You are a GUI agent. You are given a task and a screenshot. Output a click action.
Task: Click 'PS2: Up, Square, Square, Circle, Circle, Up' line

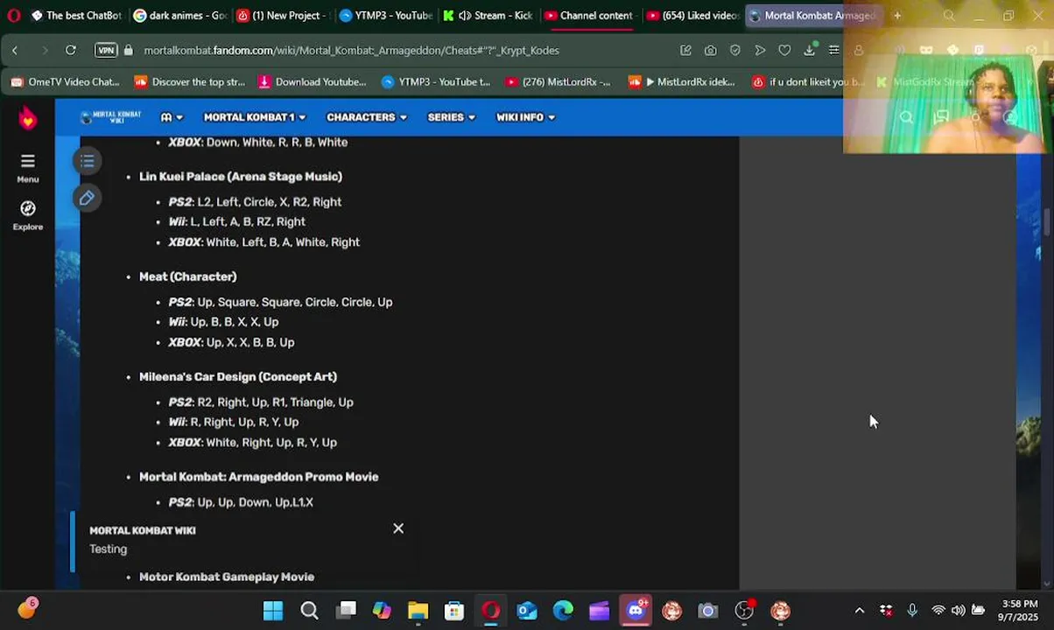pyautogui.click(x=280, y=302)
